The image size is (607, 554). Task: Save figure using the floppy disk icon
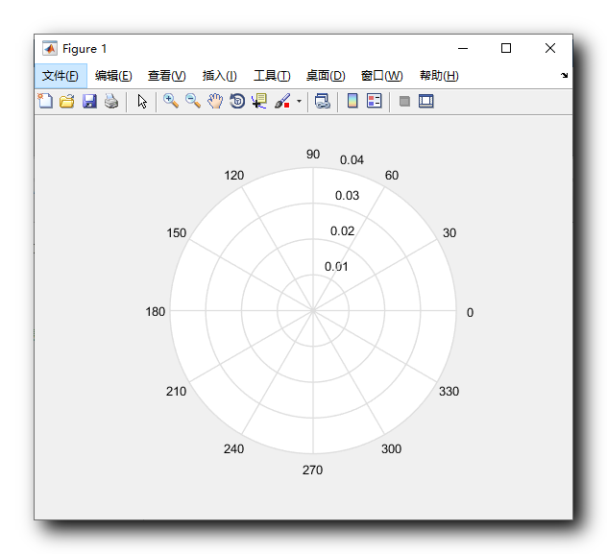tap(89, 102)
